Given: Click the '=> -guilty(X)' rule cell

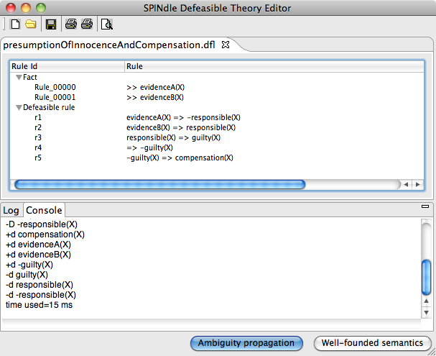Looking at the screenshot, I should pyautogui.click(x=149, y=147).
